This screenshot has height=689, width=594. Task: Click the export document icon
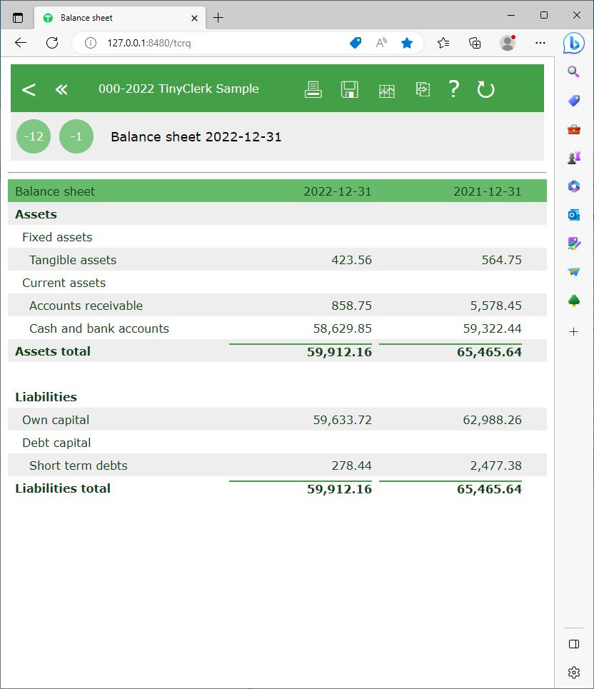423,89
